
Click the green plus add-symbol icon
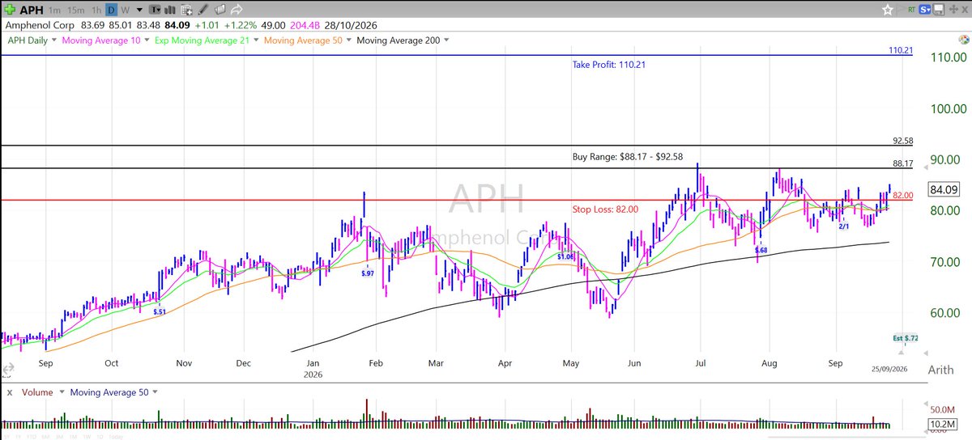[x=8, y=9]
